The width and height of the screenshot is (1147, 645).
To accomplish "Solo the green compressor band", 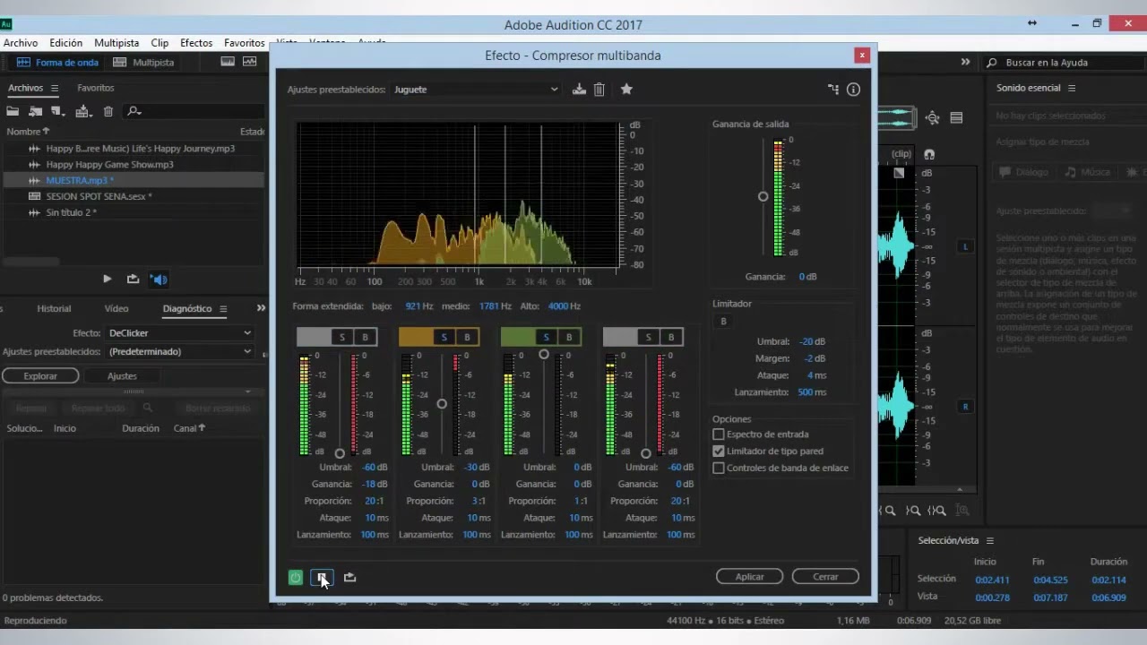I will pyautogui.click(x=546, y=337).
